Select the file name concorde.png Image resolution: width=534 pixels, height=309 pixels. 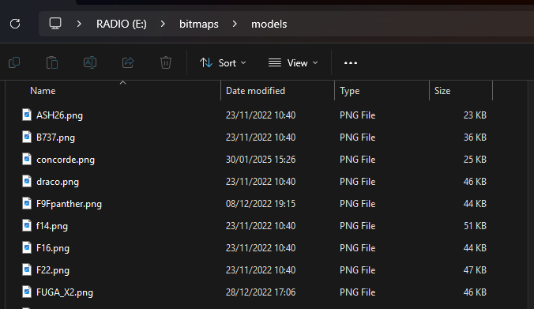(x=66, y=160)
